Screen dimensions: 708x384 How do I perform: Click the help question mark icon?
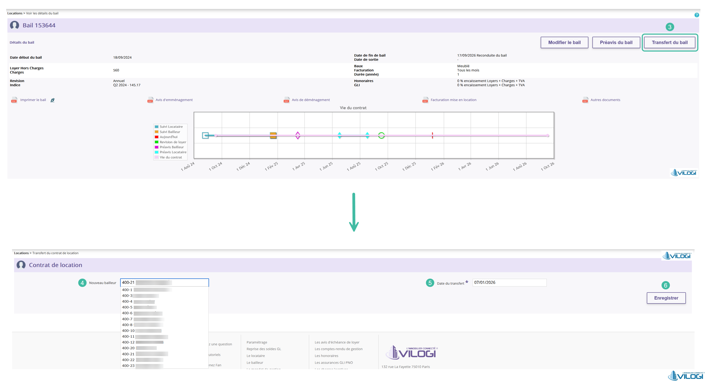coord(697,15)
